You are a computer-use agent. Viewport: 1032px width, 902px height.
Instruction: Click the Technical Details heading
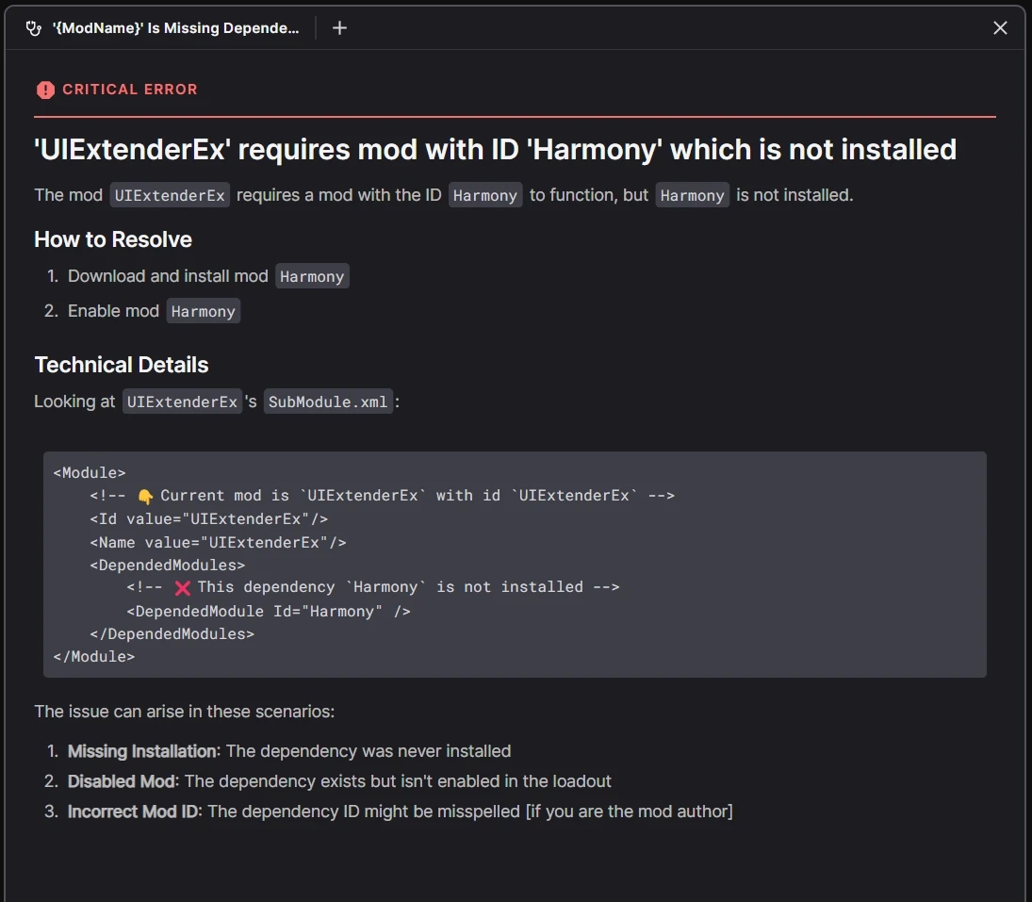[x=121, y=365]
